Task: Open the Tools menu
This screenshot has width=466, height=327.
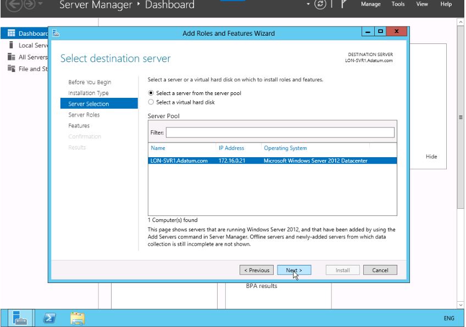Action: (398, 4)
